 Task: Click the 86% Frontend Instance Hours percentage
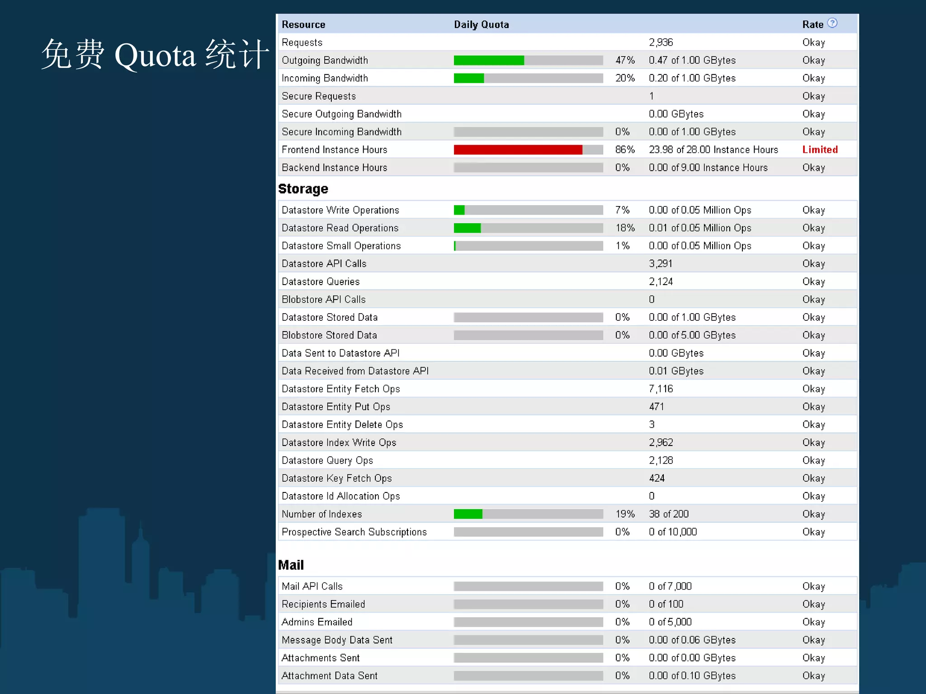(x=625, y=150)
